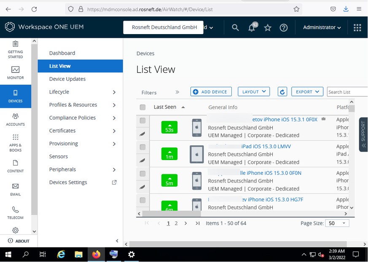Open the notifications bell icon
The image size is (368, 262).
[x=252, y=27]
